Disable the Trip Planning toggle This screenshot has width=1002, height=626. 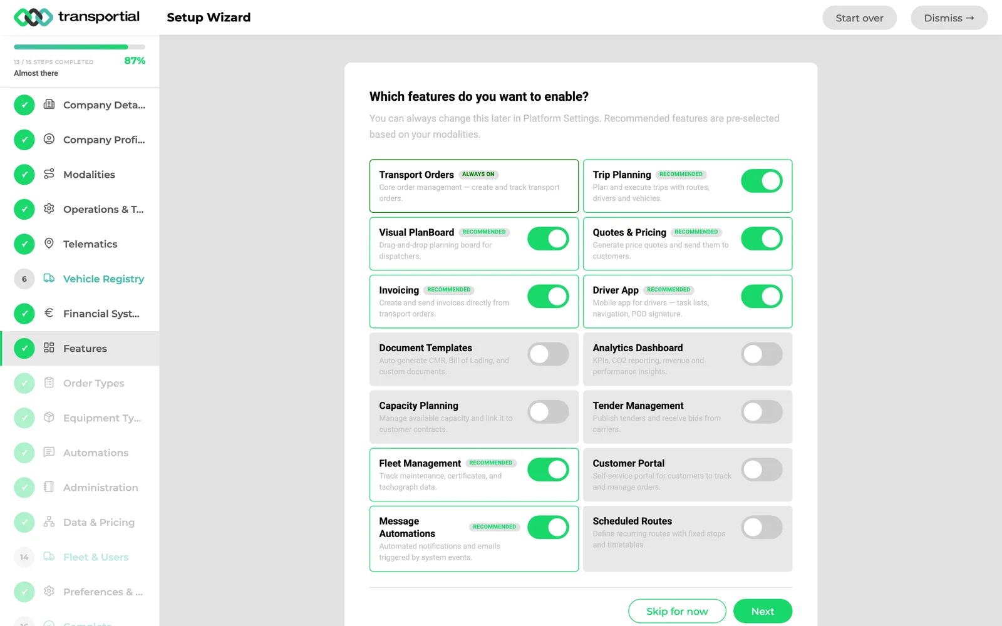coord(762,181)
